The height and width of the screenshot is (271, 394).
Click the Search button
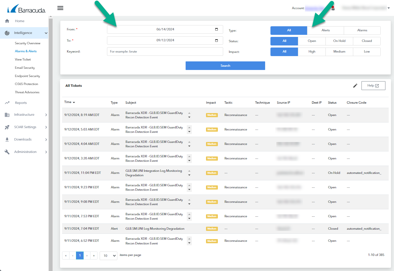click(225, 66)
